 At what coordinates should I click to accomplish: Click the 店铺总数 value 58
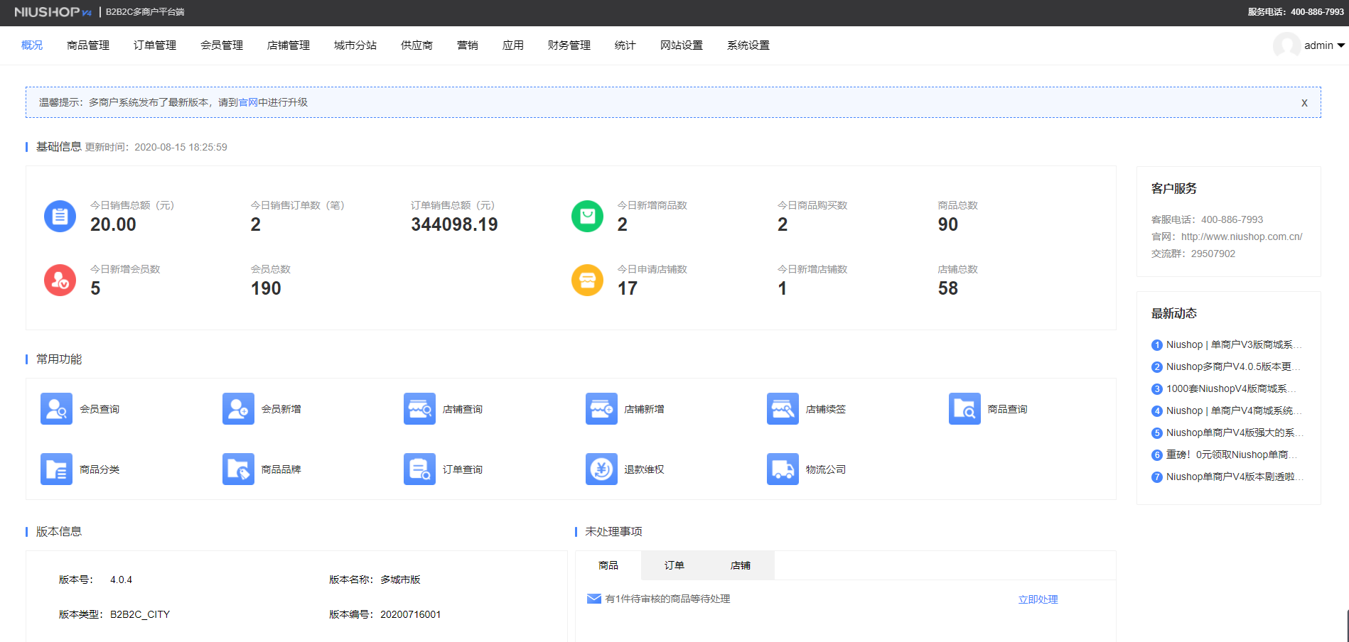tap(948, 288)
